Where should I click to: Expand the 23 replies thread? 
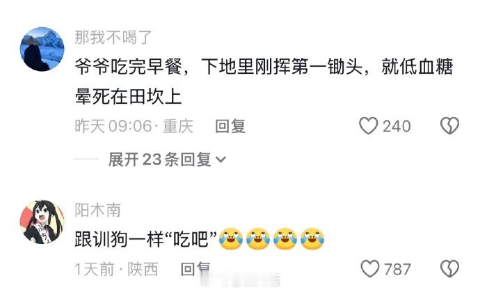point(167,160)
